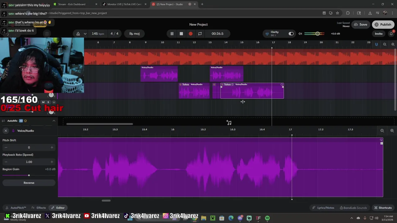Zoom in the waveform editor
The width and height of the screenshot is (397, 223).
pos(392,131)
